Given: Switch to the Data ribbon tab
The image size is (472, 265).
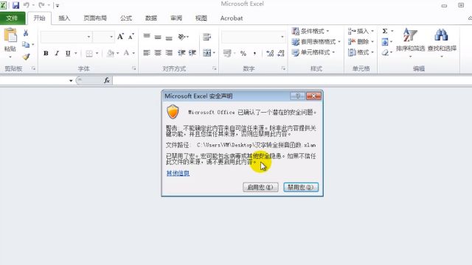Looking at the screenshot, I should point(150,18).
